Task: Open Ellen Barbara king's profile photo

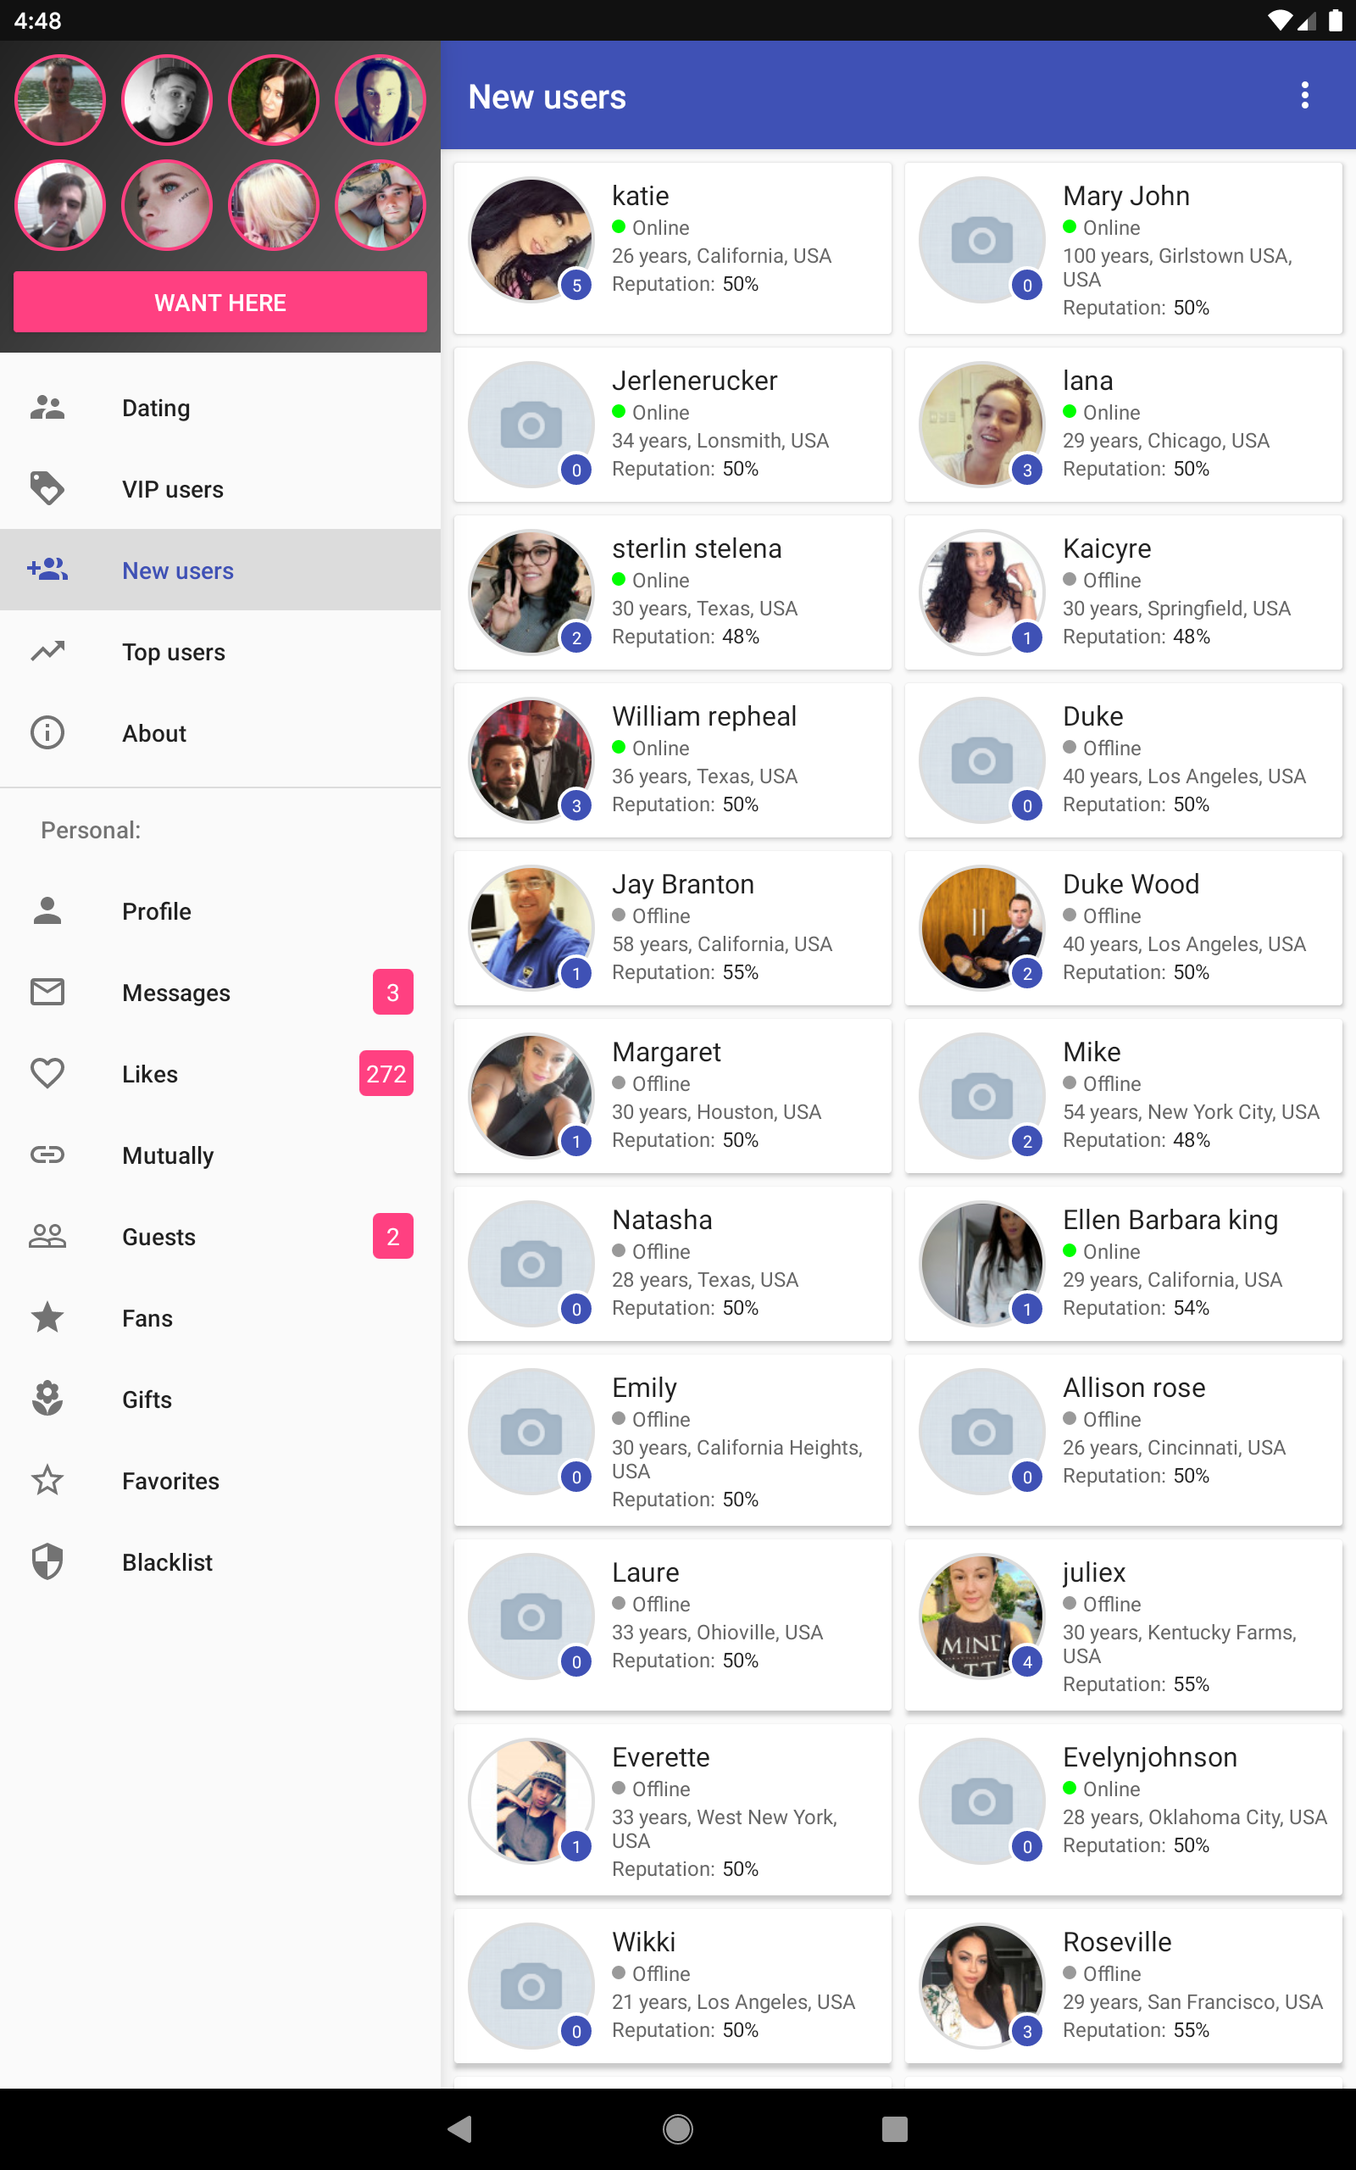Action: [981, 1264]
